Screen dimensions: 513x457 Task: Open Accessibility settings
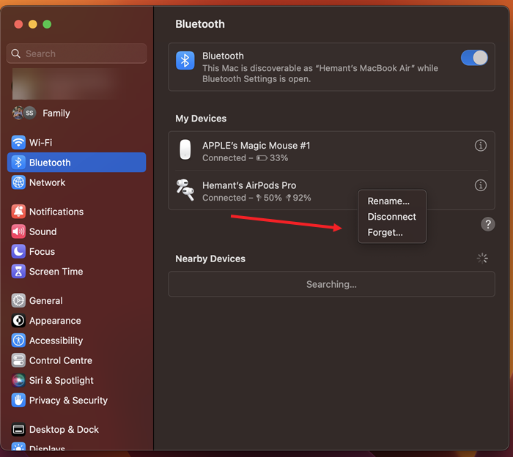pos(76,341)
